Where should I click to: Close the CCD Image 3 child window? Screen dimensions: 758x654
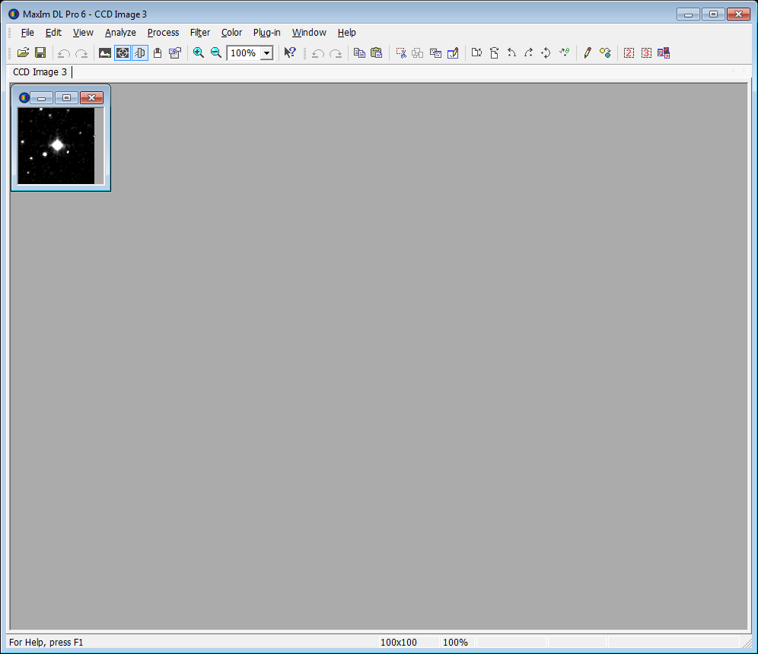91,98
